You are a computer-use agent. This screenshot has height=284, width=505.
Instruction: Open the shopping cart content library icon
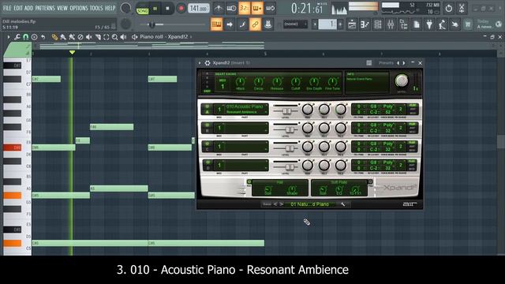(468, 24)
